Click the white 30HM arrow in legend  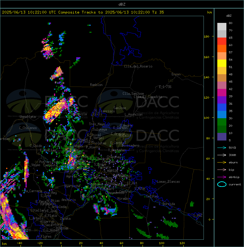[222, 155]
